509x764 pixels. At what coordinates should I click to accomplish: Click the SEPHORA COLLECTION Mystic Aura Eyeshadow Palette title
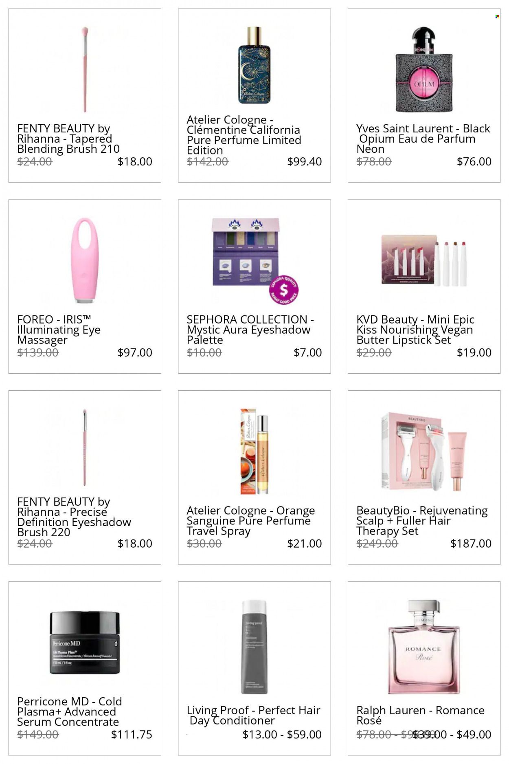click(x=250, y=330)
